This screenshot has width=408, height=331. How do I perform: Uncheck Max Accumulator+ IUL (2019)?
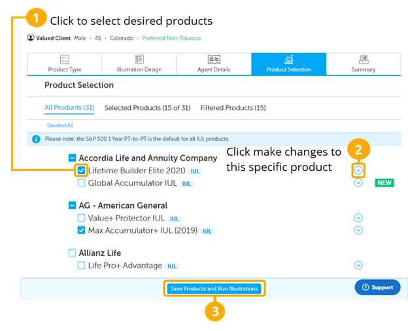point(81,230)
